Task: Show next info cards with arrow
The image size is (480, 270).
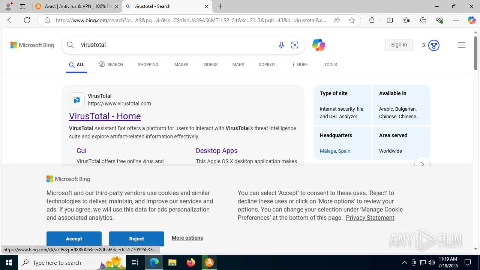Action: (422, 164)
